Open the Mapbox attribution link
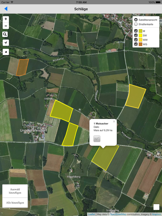Image resolution: width=162 pixels, height=216 pixels. pyautogui.click(x=156, y=214)
